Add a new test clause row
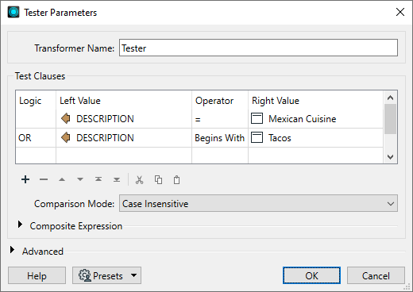This screenshot has width=413, height=292. click(x=25, y=179)
